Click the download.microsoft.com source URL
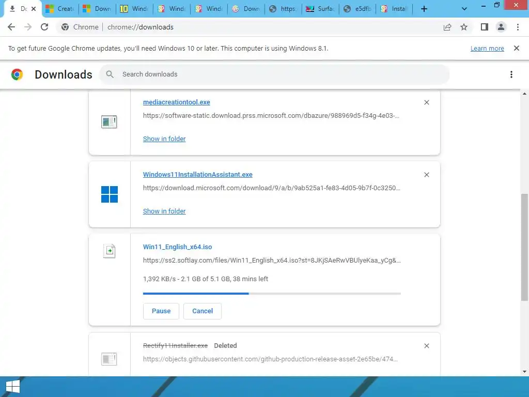 [x=272, y=188]
